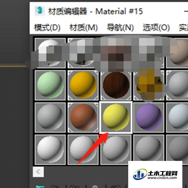The height and width of the screenshot is (188, 188).
Task: Select the grey sphere directly below yellow sphere
Action: click(x=116, y=150)
